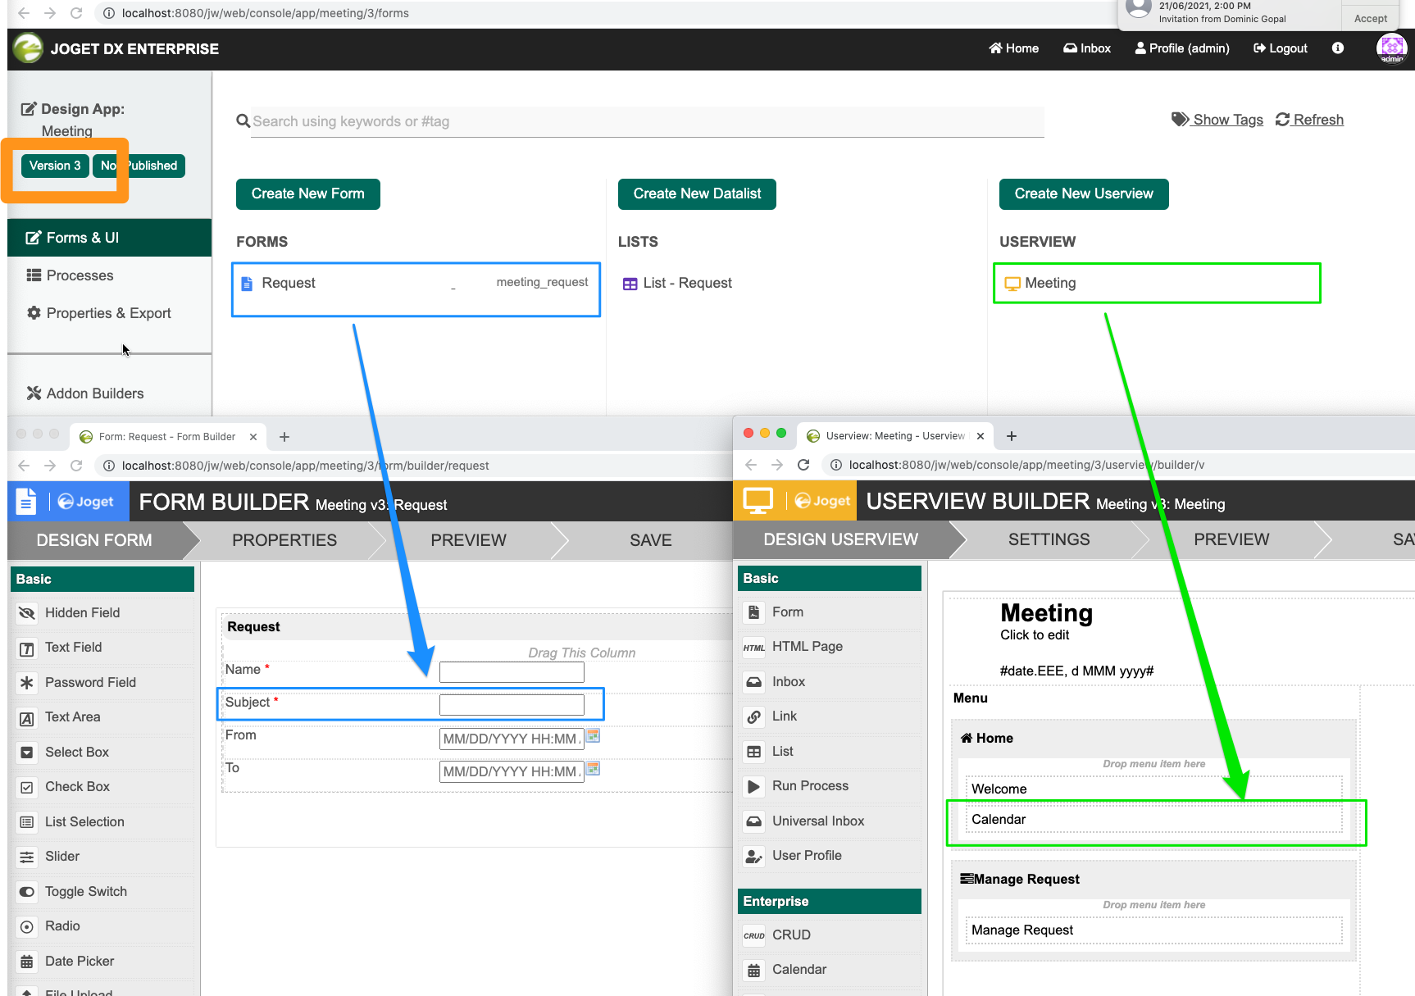The height and width of the screenshot is (996, 1415).
Task: Select the Toggle Switch form element
Action: 85,892
